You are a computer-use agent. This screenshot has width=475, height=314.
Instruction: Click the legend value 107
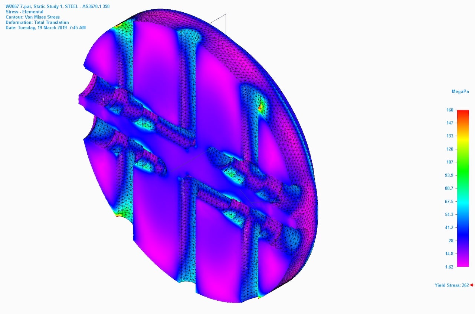450,162
